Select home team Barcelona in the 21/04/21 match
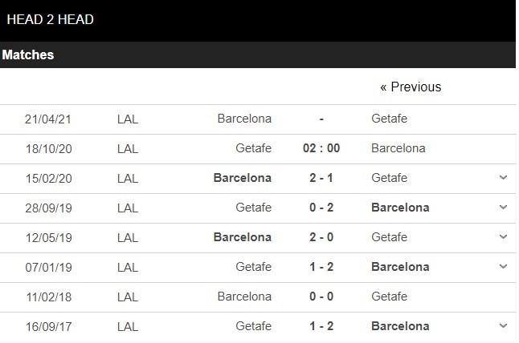519x343 pixels. 244,119
